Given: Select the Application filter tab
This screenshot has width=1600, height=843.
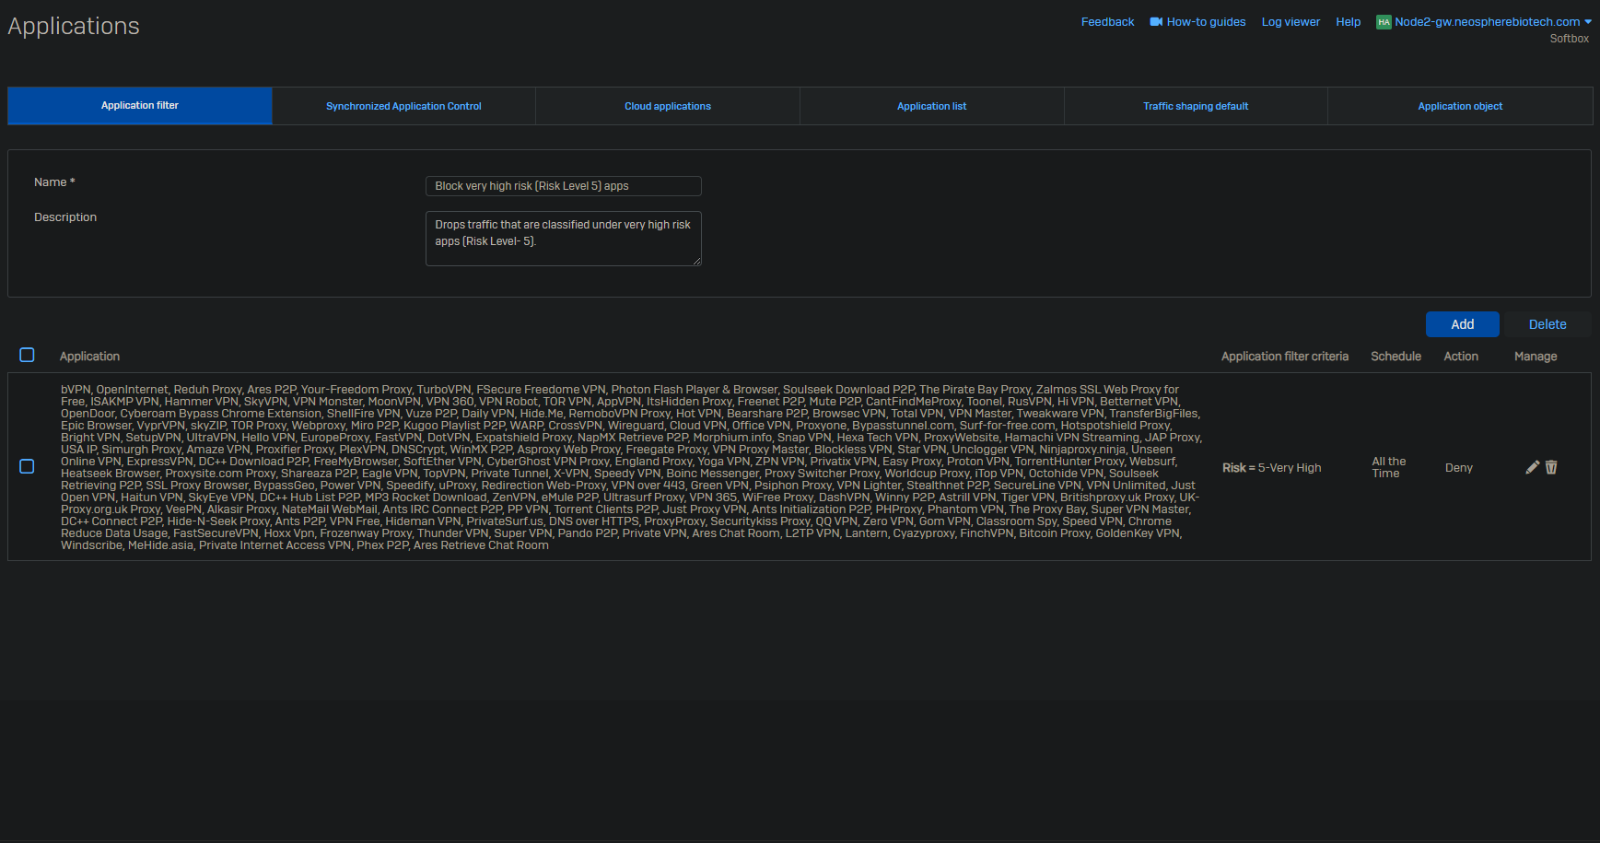Looking at the screenshot, I should click(140, 106).
